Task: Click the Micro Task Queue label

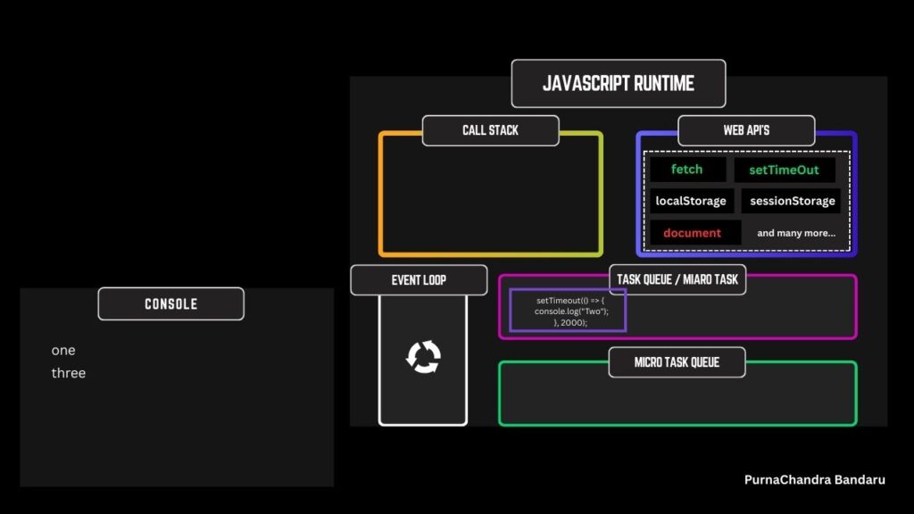Action: tap(677, 362)
